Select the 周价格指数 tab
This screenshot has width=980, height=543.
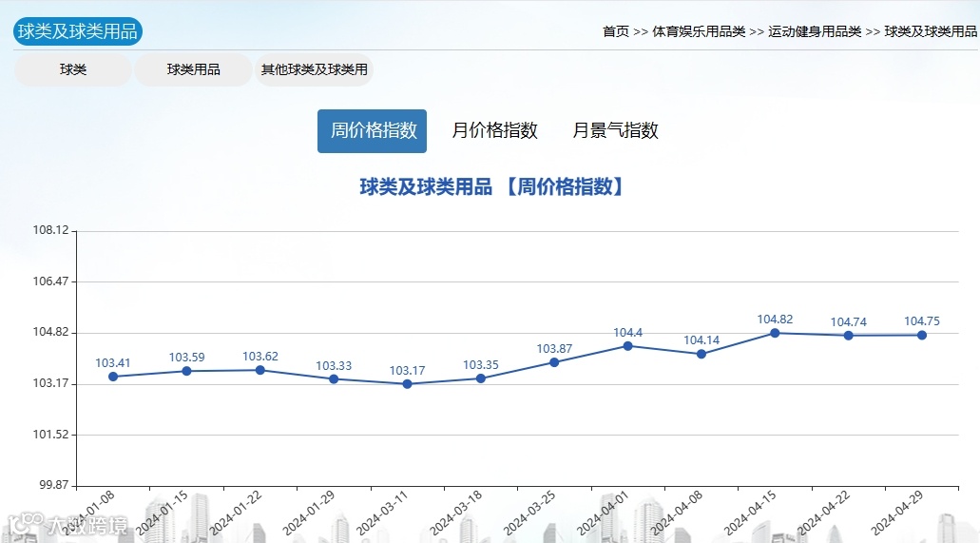pos(372,130)
